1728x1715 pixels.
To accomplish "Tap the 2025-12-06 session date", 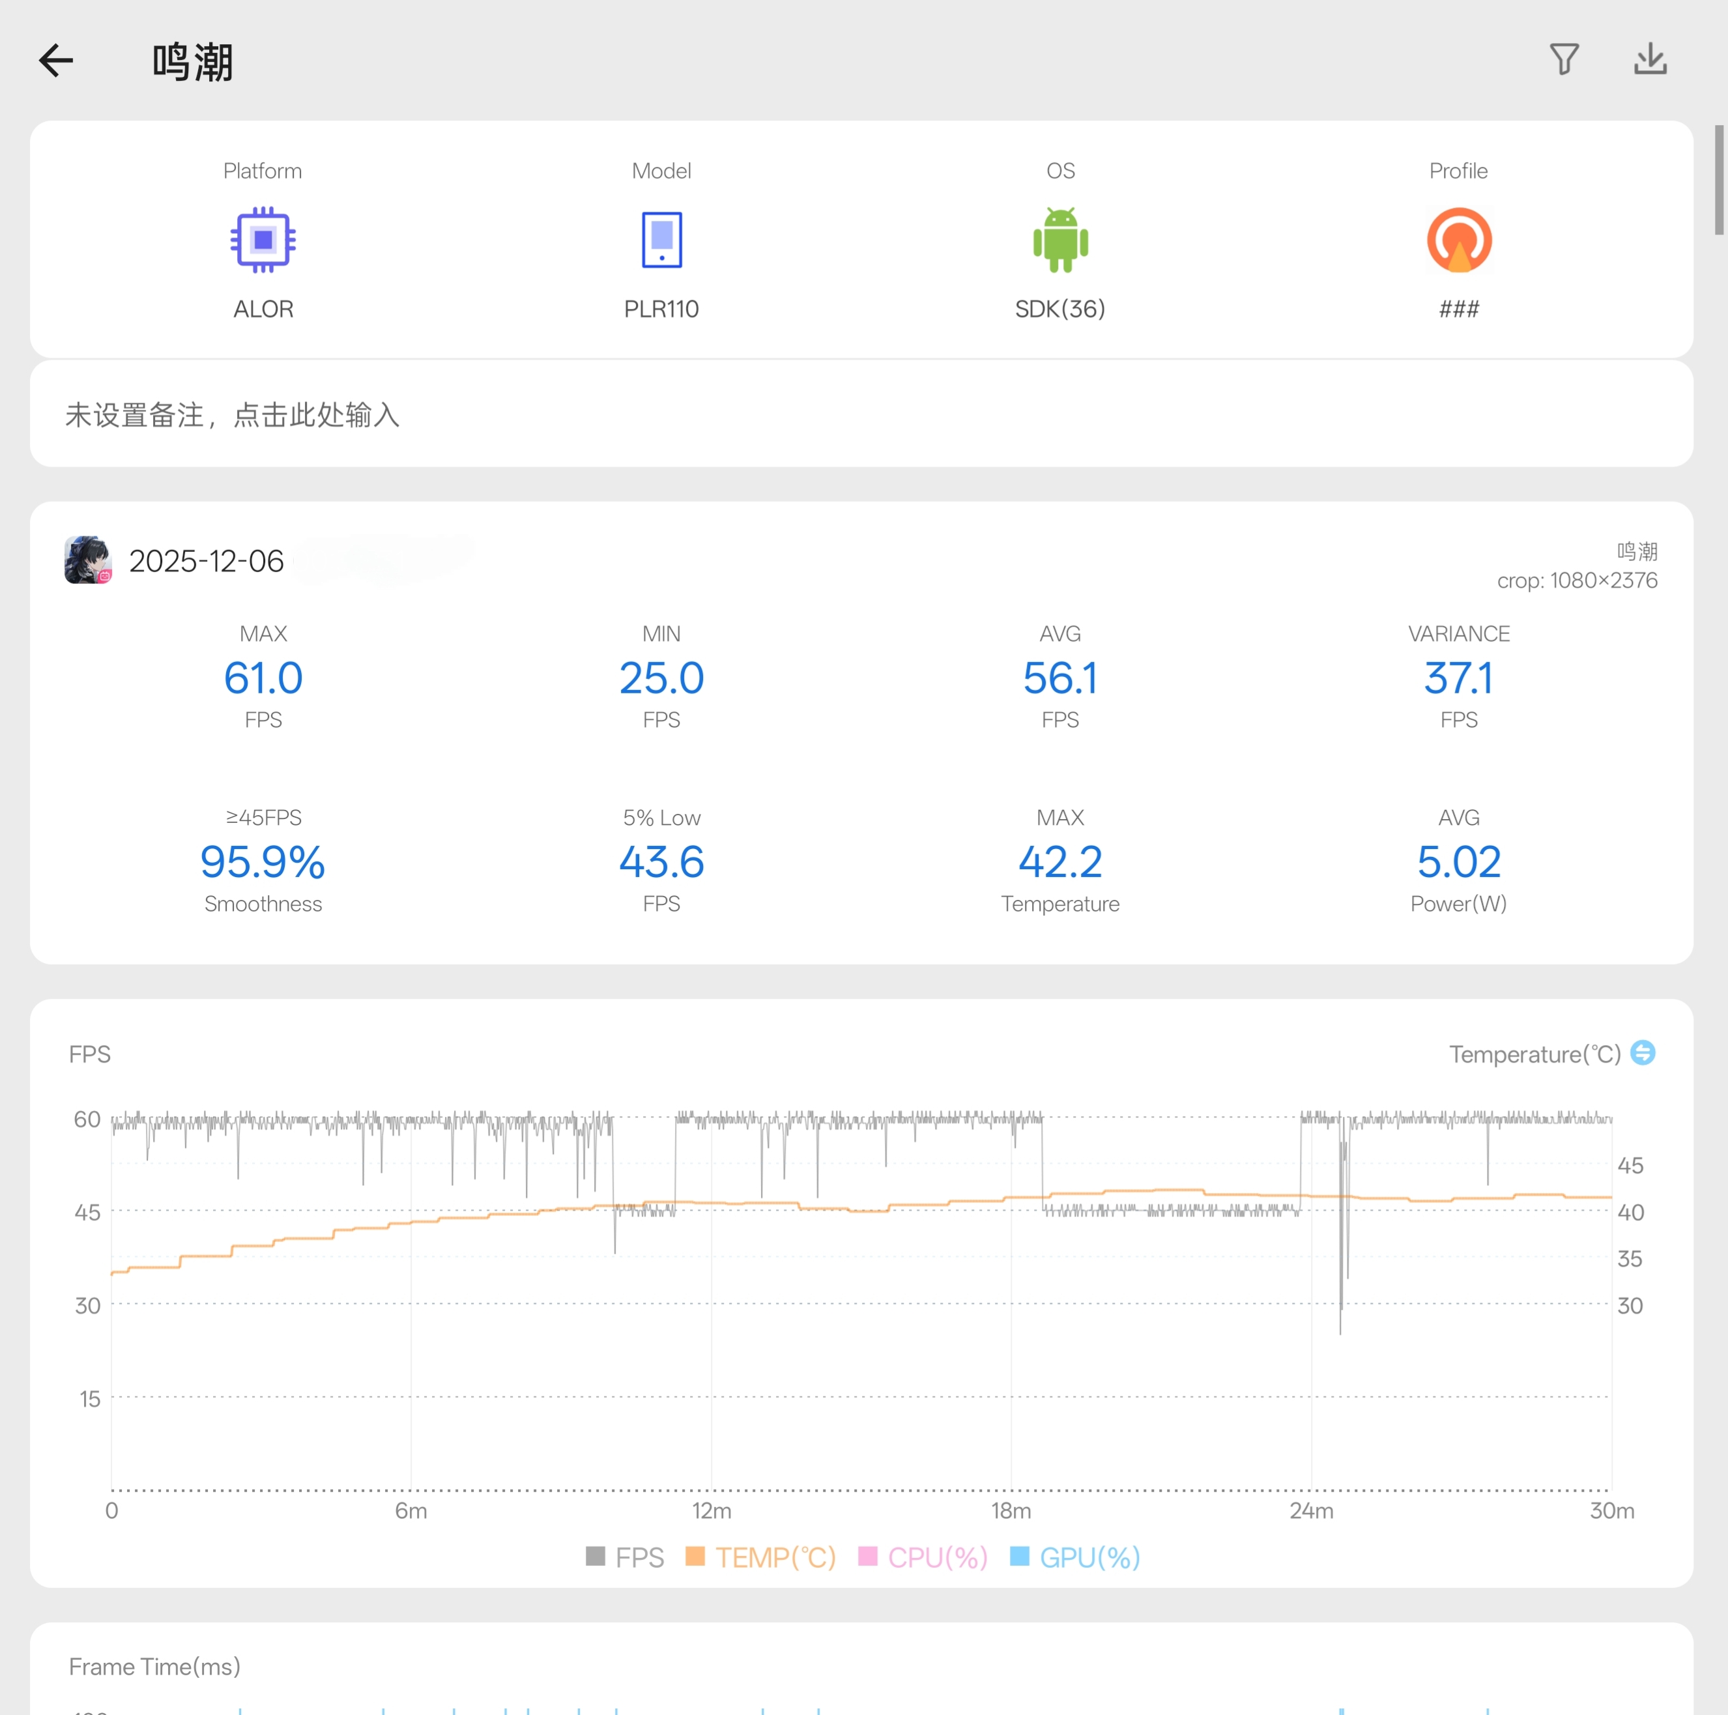I will pyautogui.click(x=207, y=561).
